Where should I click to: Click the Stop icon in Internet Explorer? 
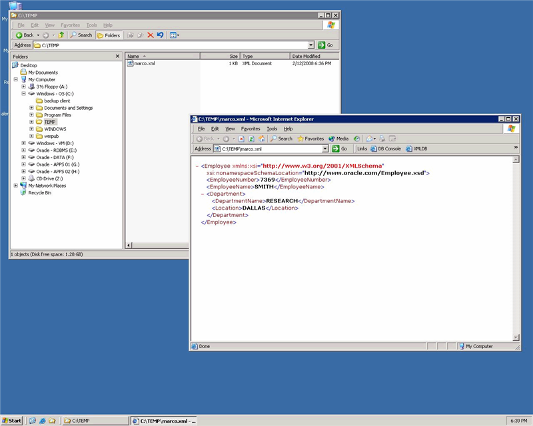tap(242, 138)
